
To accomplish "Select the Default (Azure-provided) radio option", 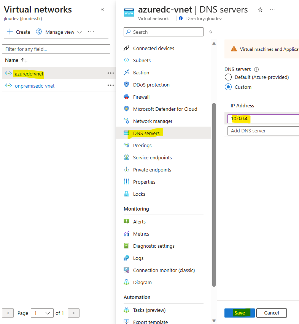I will (x=228, y=77).
